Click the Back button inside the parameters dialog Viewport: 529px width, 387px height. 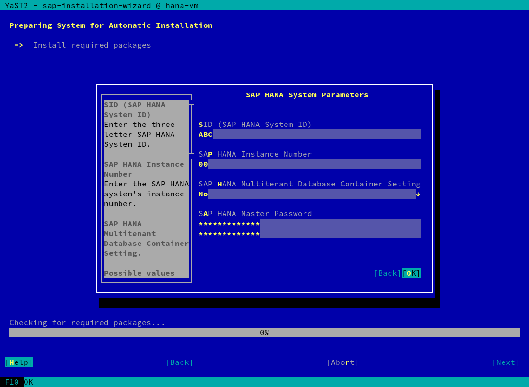click(x=387, y=273)
